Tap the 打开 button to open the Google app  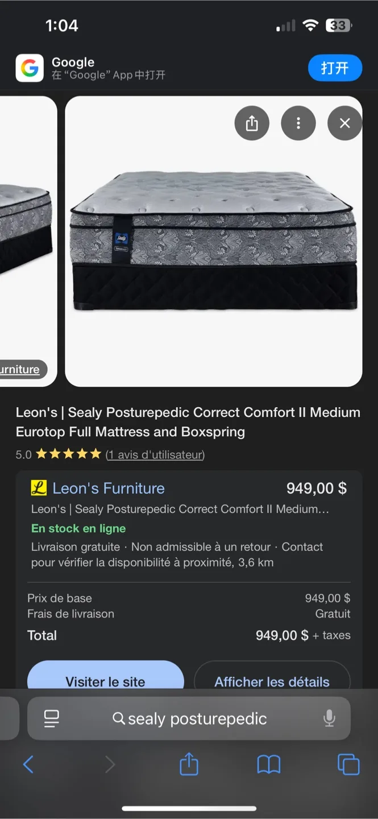335,68
